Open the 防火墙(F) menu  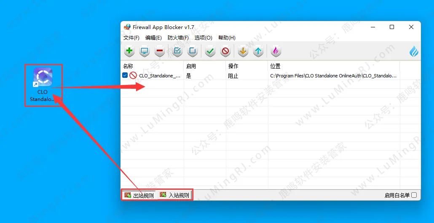(x=178, y=38)
